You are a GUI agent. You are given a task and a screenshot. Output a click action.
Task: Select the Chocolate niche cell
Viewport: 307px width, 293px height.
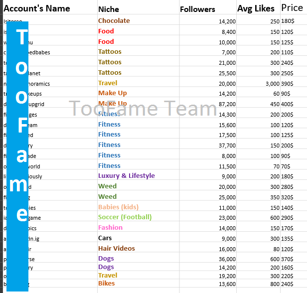[138, 19]
